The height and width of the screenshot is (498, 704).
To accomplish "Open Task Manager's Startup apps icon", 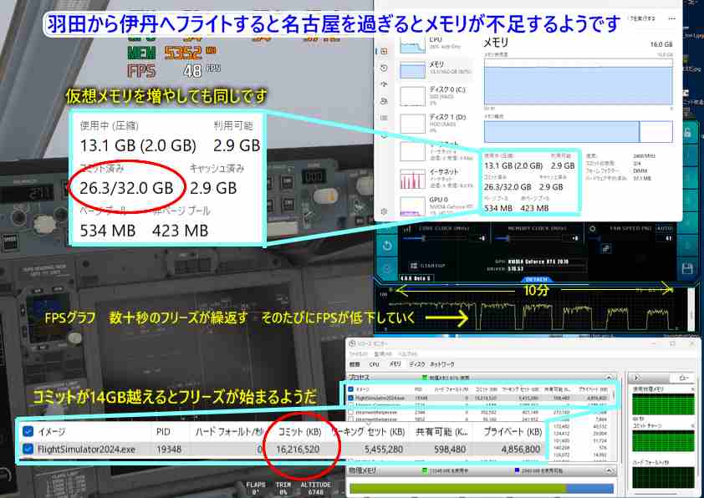I will [384, 84].
